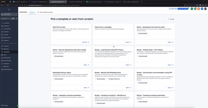Open the user profile avatar
Viewport: 208px width, 108px height.
pos(205,9)
